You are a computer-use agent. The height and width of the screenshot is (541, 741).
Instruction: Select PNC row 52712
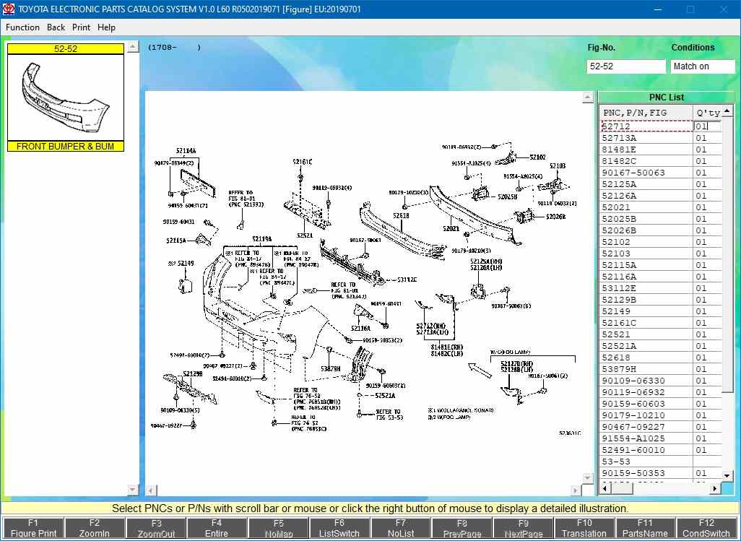(661, 126)
